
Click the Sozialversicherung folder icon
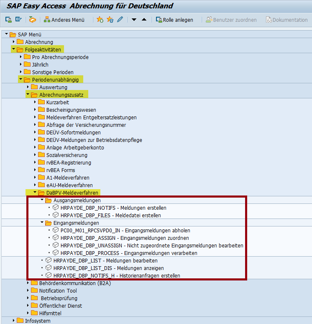pos(41,155)
